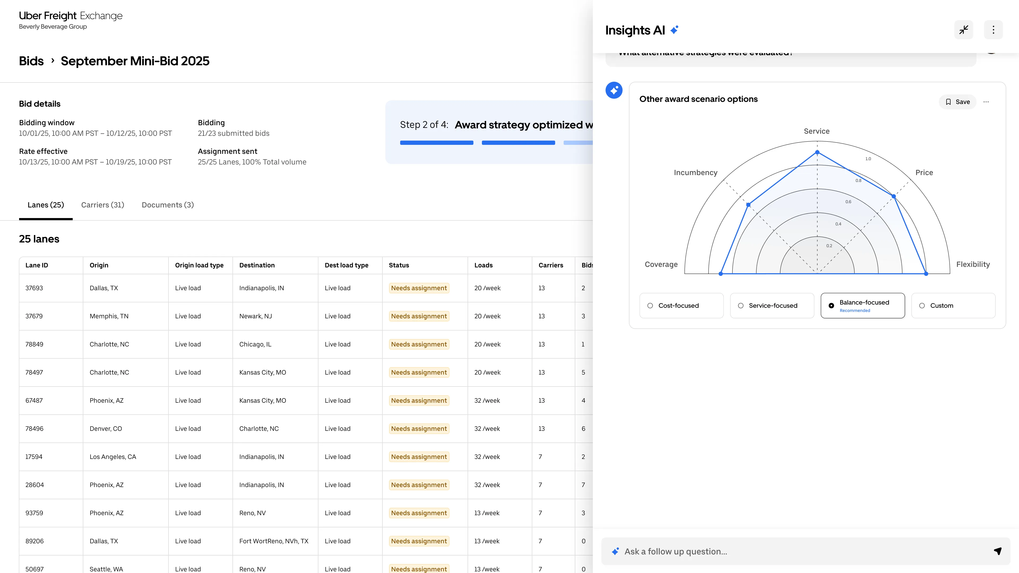Click the bookmark Save button
1019x573 pixels.
click(957, 102)
